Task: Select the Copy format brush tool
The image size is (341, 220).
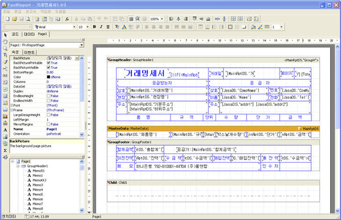Action: coord(5,62)
